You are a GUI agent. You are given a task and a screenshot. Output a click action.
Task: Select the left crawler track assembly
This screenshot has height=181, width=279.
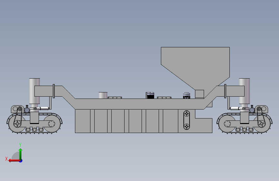[34, 123]
